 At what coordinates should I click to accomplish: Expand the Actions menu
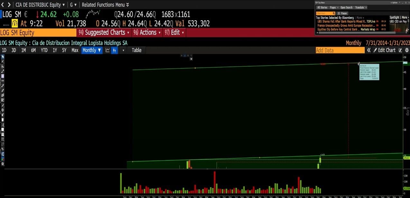pyautogui.click(x=147, y=32)
